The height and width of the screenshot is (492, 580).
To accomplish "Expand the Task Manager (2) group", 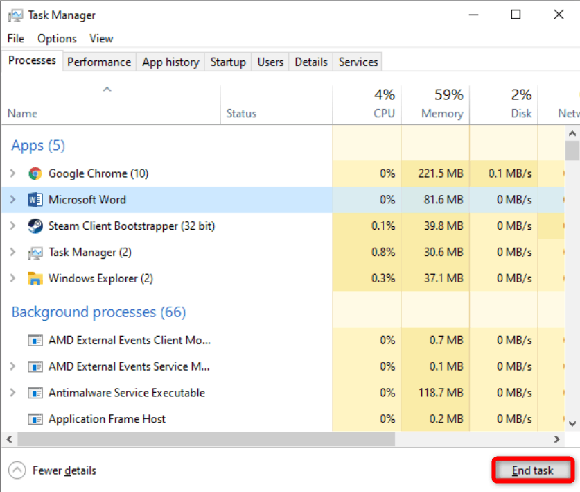I will click(12, 252).
